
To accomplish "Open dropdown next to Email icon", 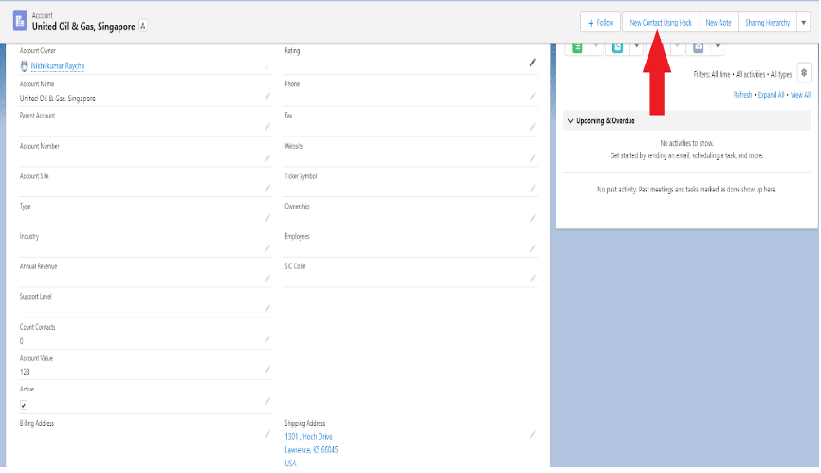I will pyautogui.click(x=718, y=46).
